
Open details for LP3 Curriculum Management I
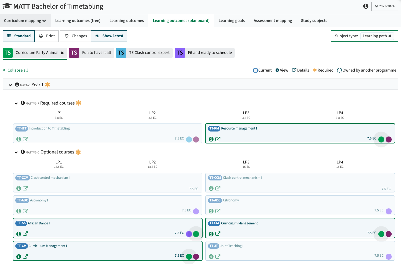tap(218, 234)
